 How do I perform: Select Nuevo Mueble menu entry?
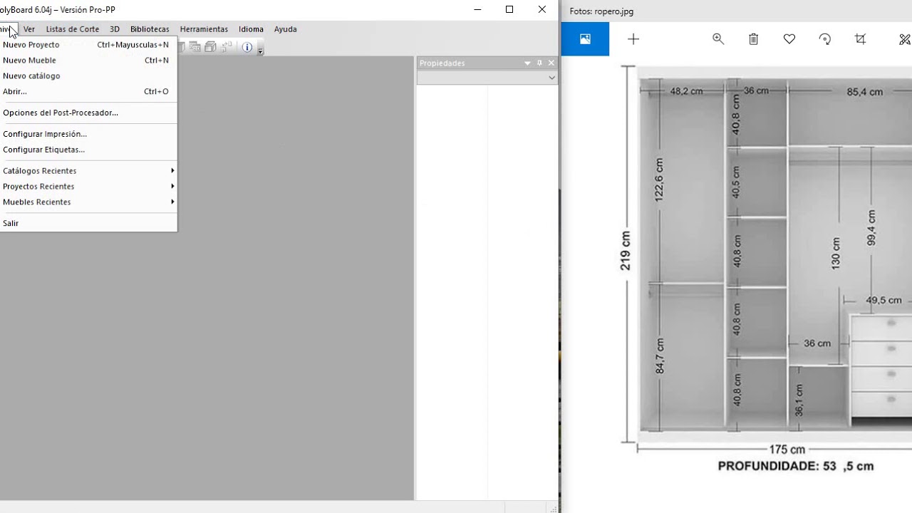[88, 61]
